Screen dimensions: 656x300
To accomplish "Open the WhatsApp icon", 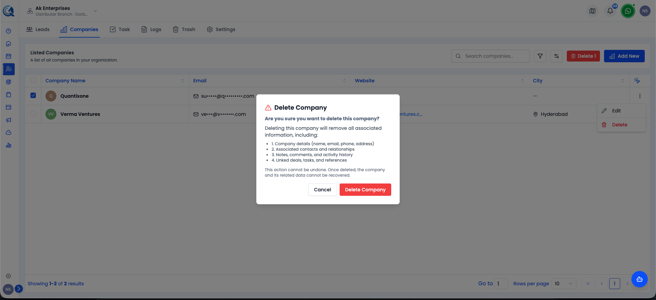I will [628, 11].
